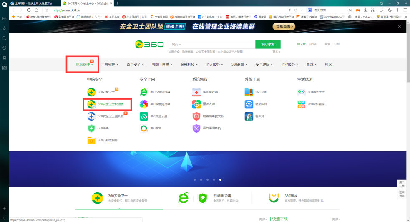Viewport: 410px width, 222px height.
Task: Open the colorful 360极速浏览器 icon
Action: pos(144,104)
